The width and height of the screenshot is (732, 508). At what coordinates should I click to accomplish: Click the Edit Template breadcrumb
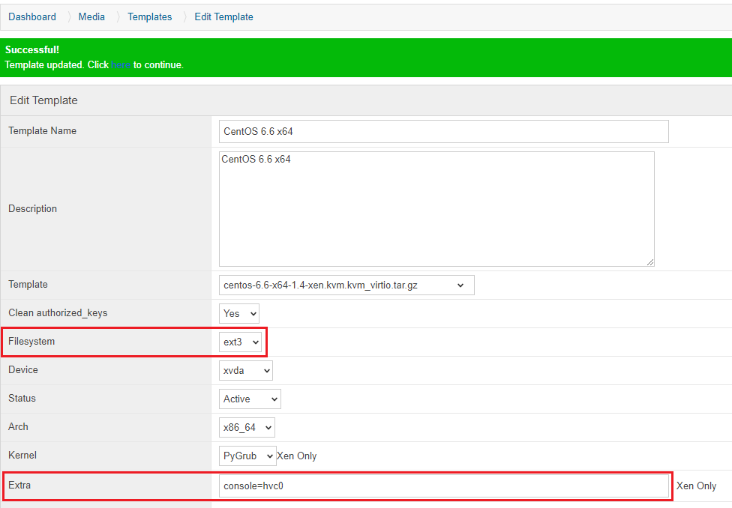click(223, 16)
